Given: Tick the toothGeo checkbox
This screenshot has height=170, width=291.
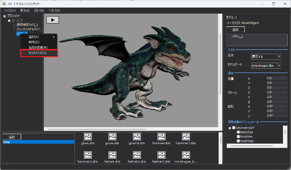Looking at the screenshot, I should tap(238, 141).
